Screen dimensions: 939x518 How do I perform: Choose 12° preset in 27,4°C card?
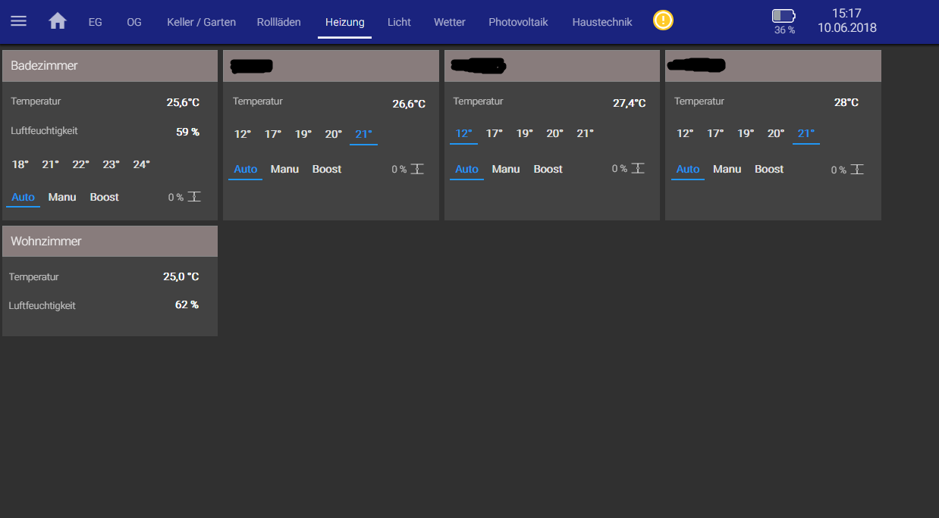[x=463, y=133]
